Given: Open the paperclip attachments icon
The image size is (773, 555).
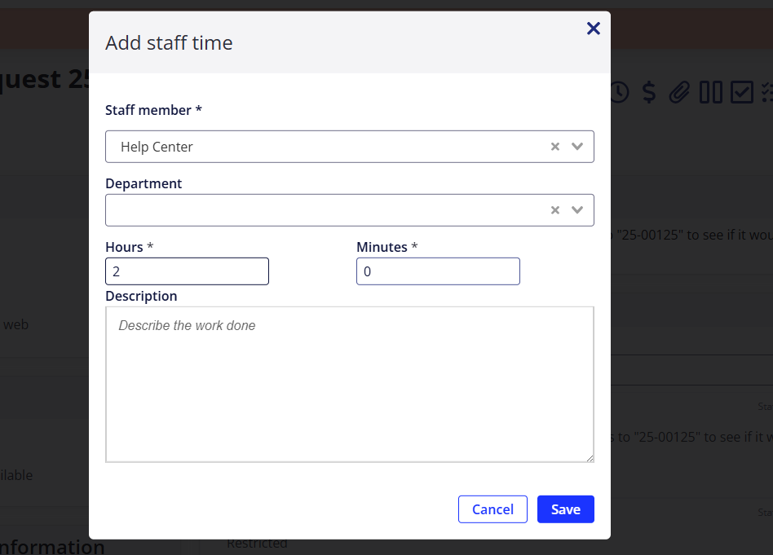Looking at the screenshot, I should click(679, 92).
